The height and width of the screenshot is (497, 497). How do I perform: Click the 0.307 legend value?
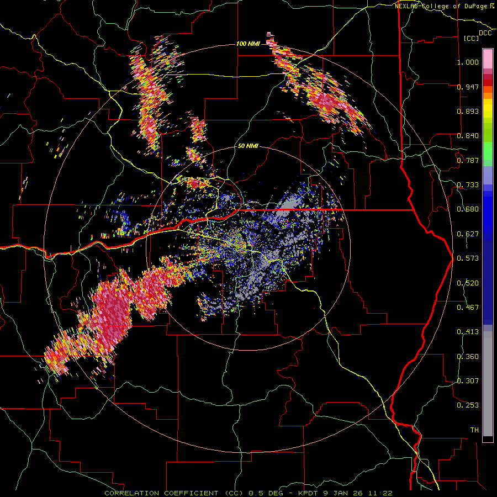click(x=468, y=381)
